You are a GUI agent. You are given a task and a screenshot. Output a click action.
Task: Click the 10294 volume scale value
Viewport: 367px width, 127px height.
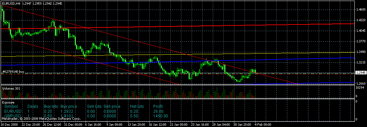pos(360,88)
